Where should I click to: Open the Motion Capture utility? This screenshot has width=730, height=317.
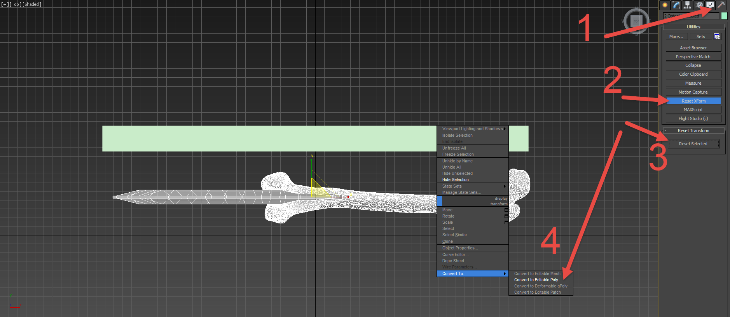tap(693, 92)
